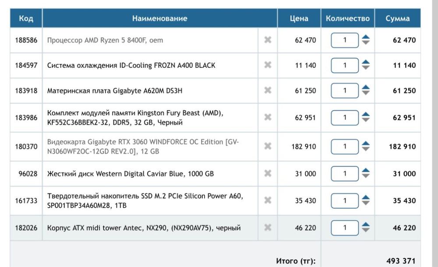The image size is (438, 267).
Task: Edit quantity field for Antec NX290 case
Action: pyautogui.click(x=345, y=228)
